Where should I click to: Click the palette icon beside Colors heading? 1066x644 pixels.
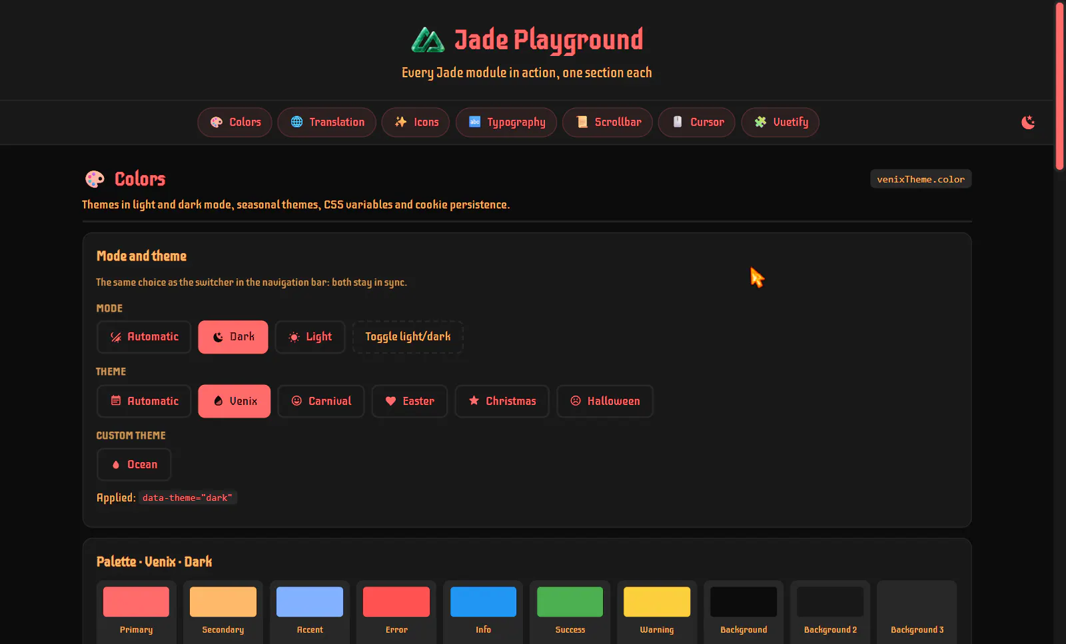tap(95, 178)
